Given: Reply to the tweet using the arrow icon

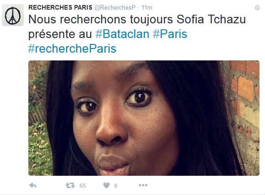Looking at the screenshot, I should (x=33, y=185).
